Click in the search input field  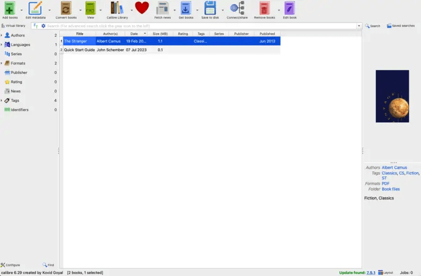click(202, 26)
